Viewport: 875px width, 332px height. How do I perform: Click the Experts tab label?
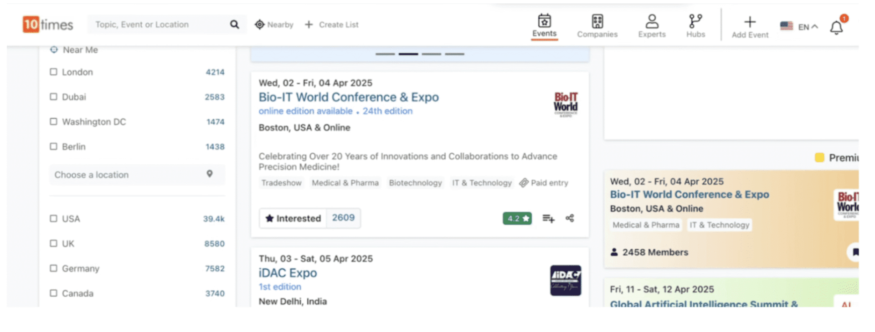pos(652,34)
